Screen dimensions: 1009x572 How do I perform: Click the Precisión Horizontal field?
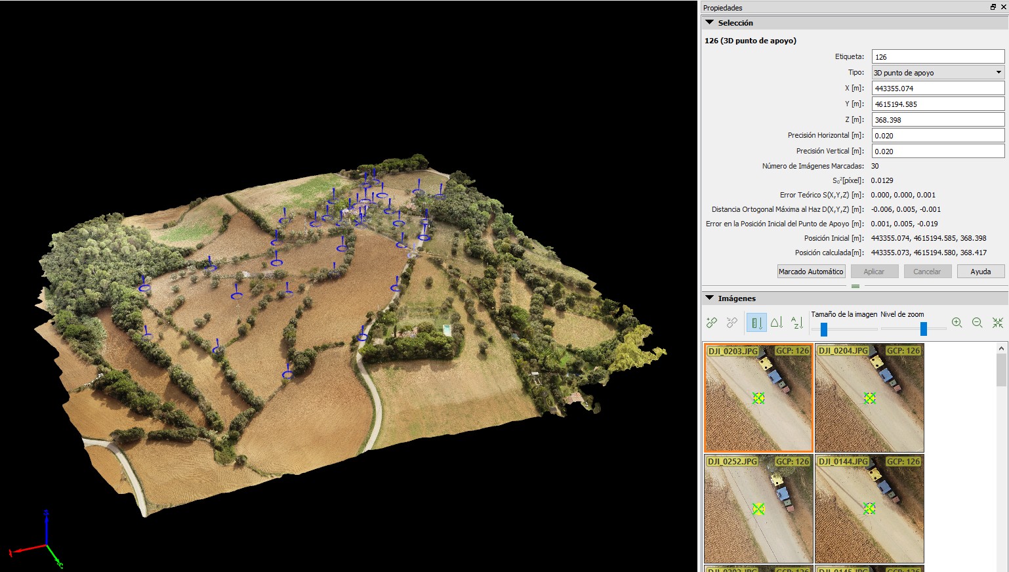[938, 136]
